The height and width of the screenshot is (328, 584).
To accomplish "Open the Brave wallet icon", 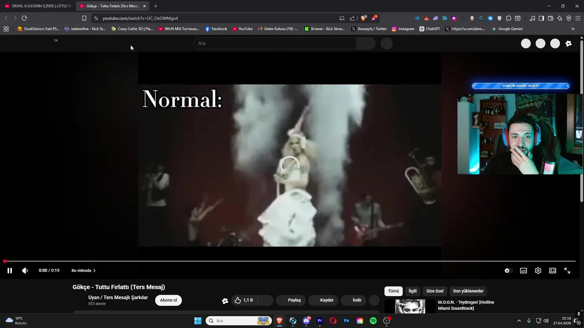I will (x=550, y=18).
